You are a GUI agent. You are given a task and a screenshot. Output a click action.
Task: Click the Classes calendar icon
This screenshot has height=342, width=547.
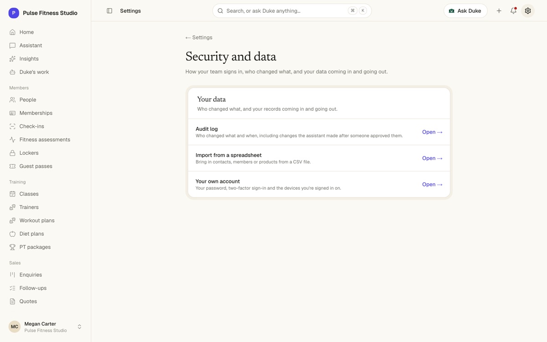(x=12, y=194)
